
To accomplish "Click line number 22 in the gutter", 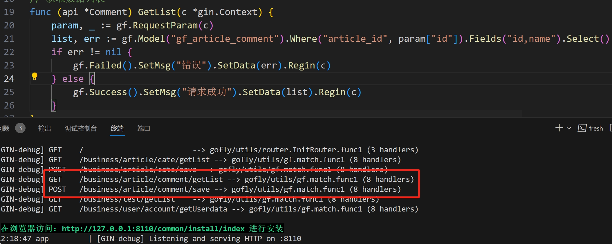I will tap(9, 52).
